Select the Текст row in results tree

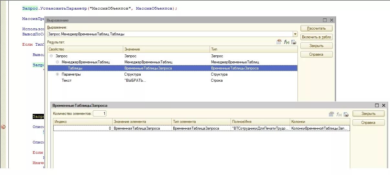pyautogui.click(x=172, y=80)
